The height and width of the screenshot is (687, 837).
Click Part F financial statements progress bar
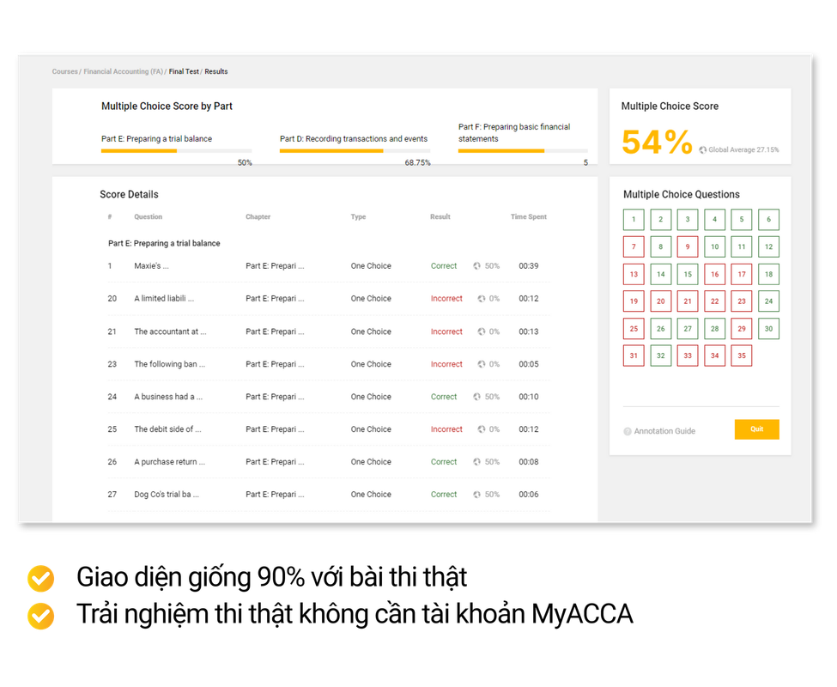[523, 151]
